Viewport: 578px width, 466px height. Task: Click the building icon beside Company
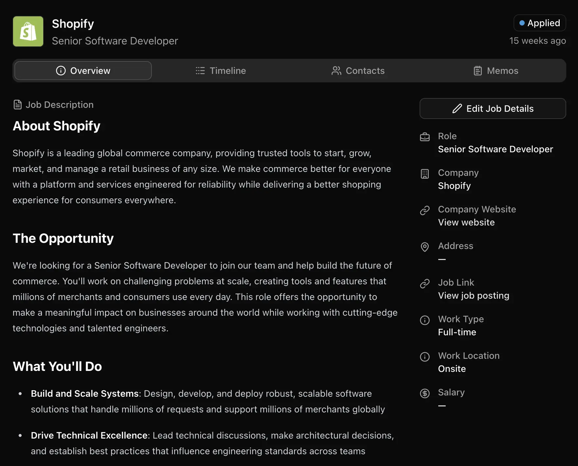point(425,174)
